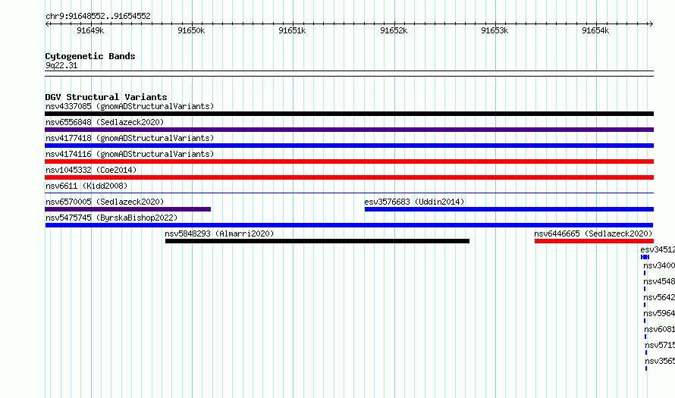Screen dimensions: 675x398
Task: Click the 91653k ruler label
Action: (494, 30)
